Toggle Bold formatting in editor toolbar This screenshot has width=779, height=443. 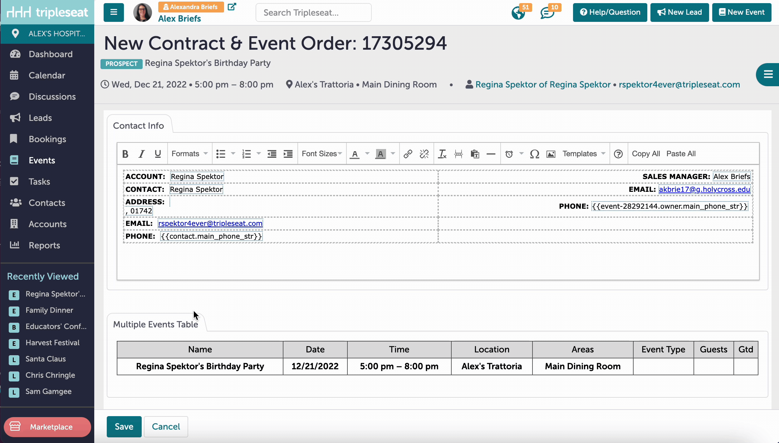tap(125, 154)
